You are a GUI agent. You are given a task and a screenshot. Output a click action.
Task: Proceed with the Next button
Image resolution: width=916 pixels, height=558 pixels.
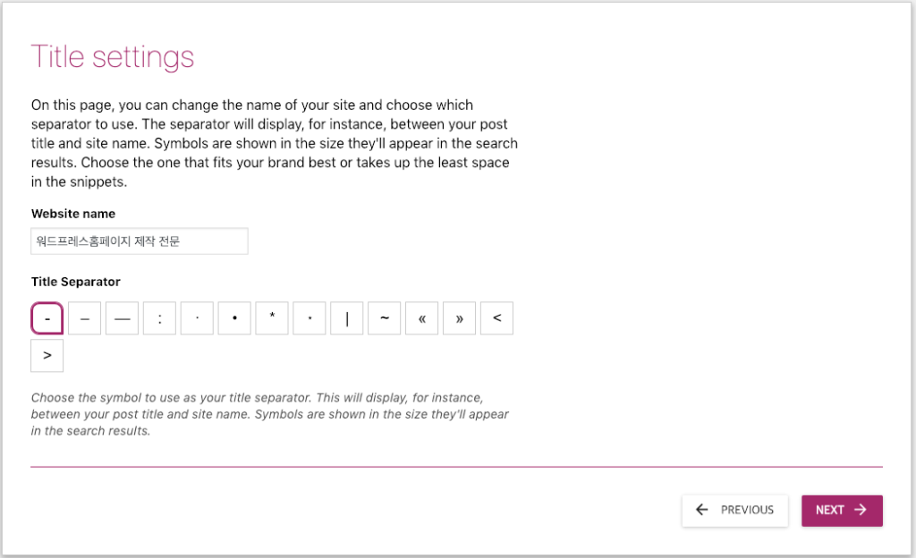point(842,511)
